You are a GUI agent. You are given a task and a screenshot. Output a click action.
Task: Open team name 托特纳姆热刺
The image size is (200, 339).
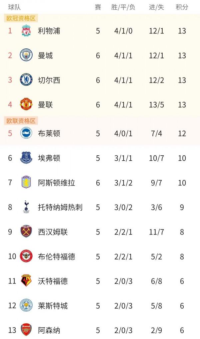click(x=60, y=207)
